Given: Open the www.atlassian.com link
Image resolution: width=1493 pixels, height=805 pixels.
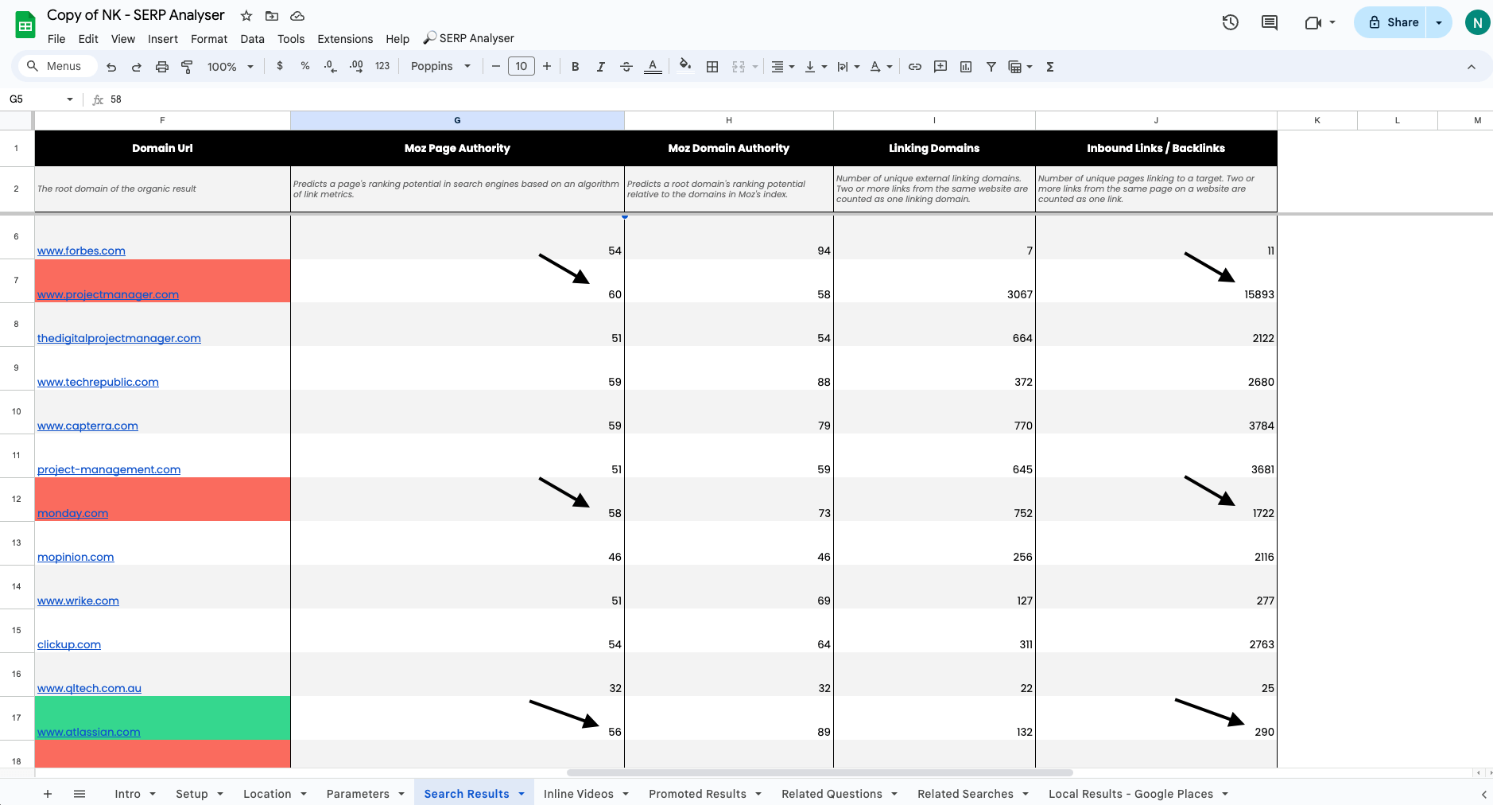Looking at the screenshot, I should (89, 731).
